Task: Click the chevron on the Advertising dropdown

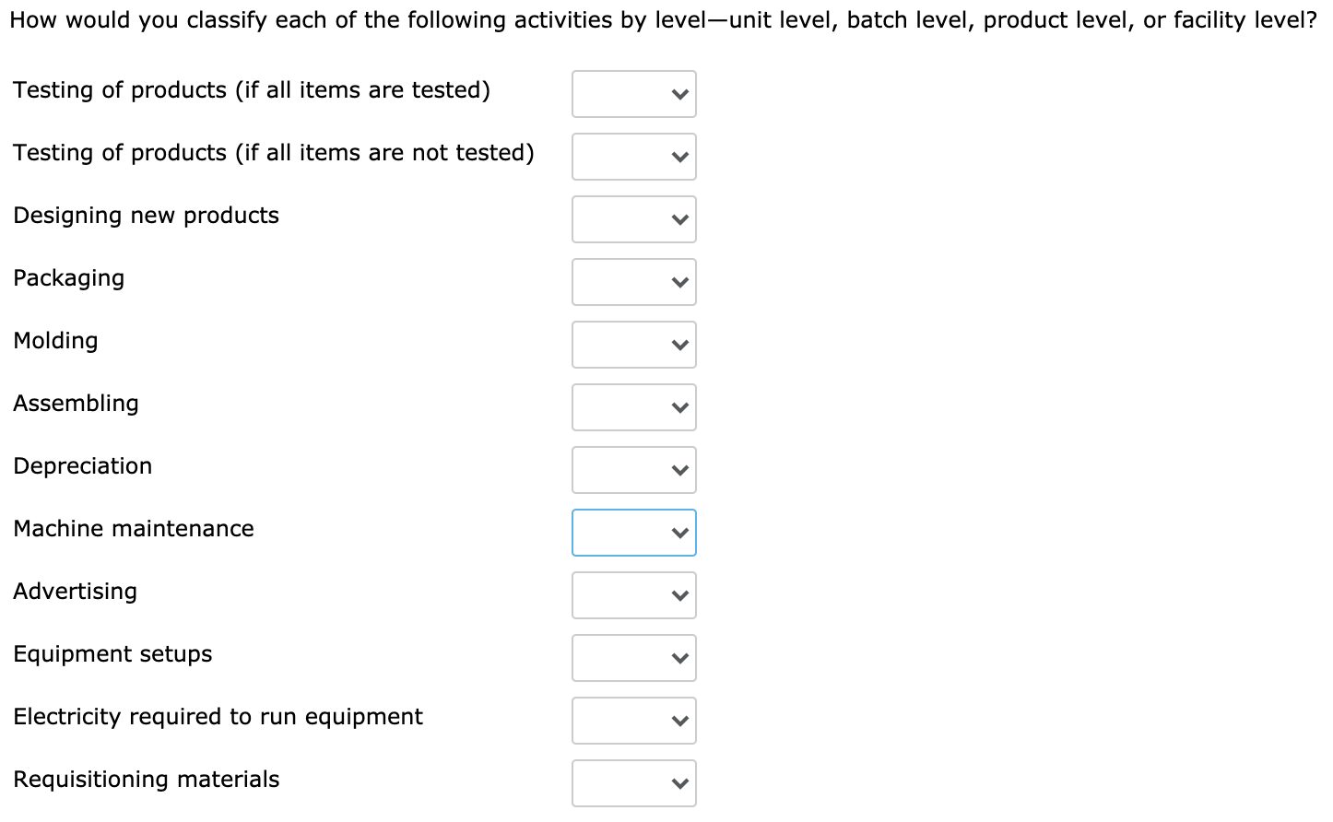Action: (x=678, y=595)
